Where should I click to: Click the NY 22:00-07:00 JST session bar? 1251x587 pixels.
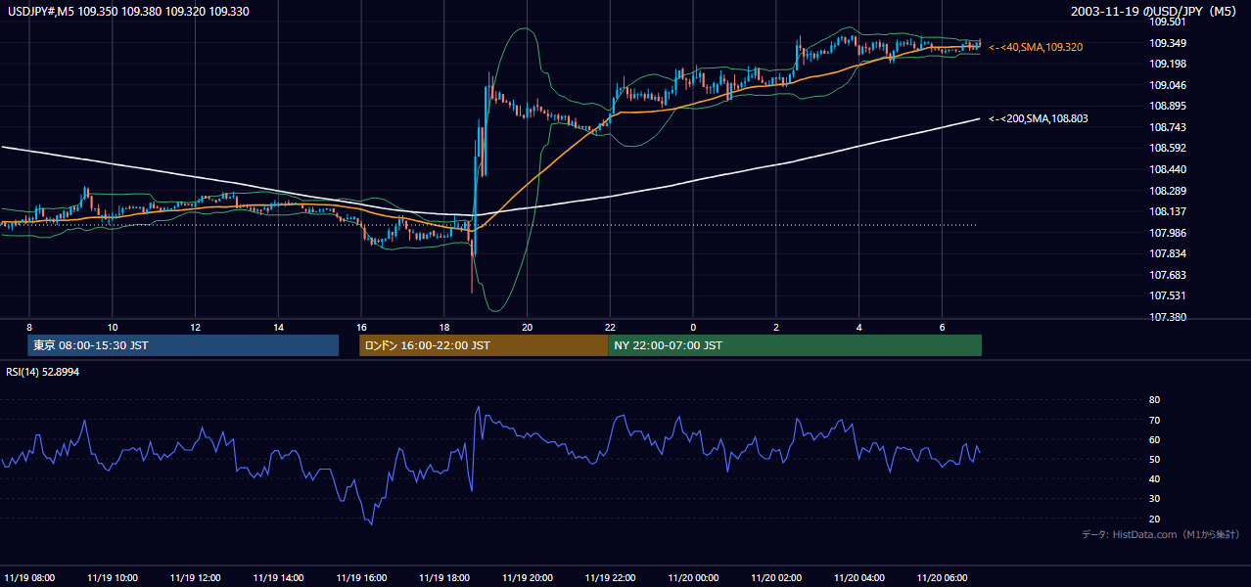795,345
